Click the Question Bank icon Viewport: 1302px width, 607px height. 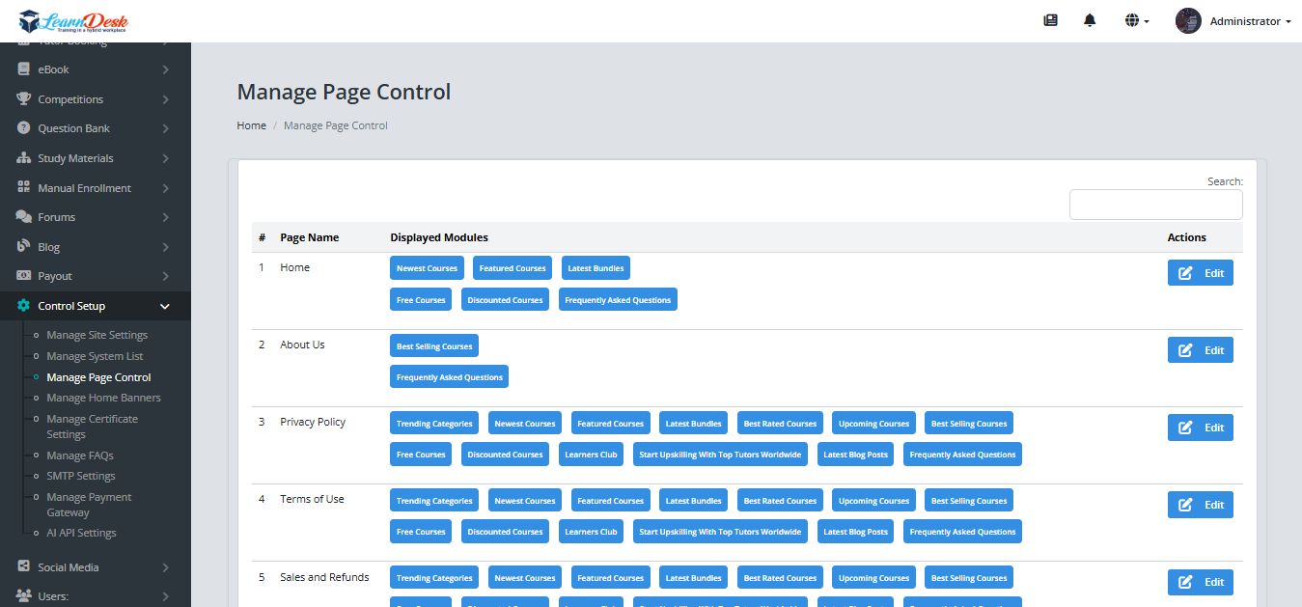point(24,128)
